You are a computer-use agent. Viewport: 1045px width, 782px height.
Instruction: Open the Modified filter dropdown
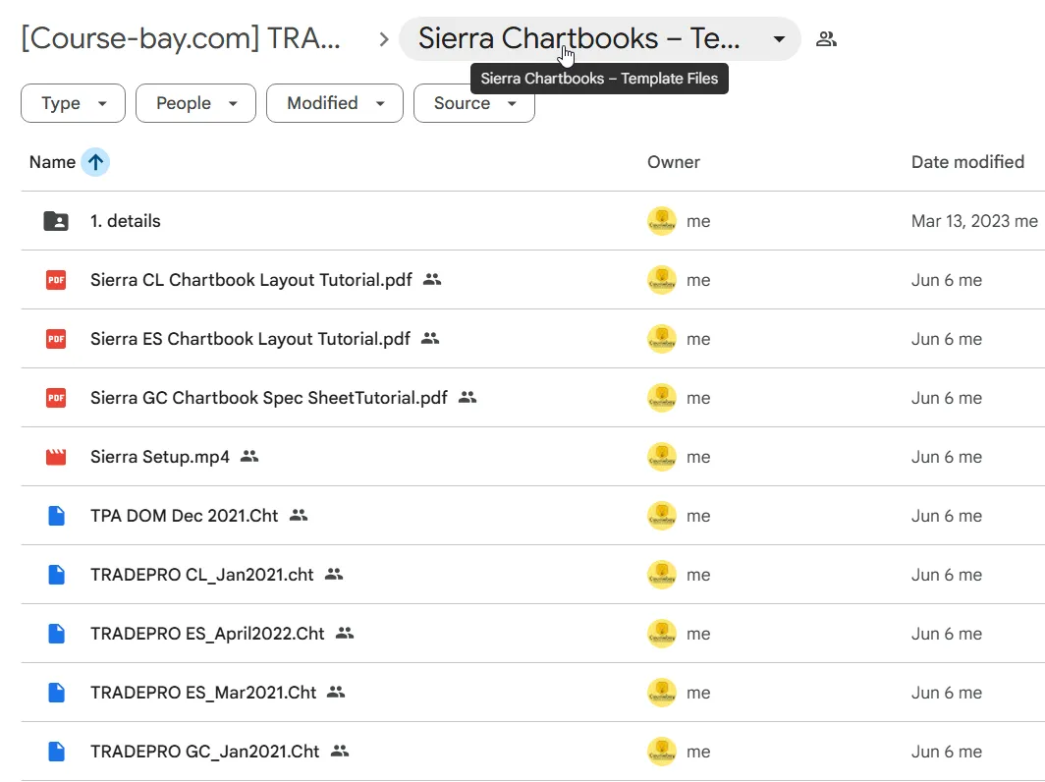pos(335,103)
